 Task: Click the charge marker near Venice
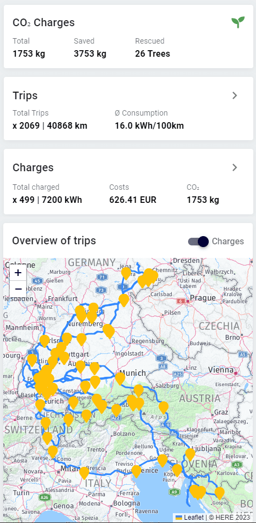(x=136, y=471)
